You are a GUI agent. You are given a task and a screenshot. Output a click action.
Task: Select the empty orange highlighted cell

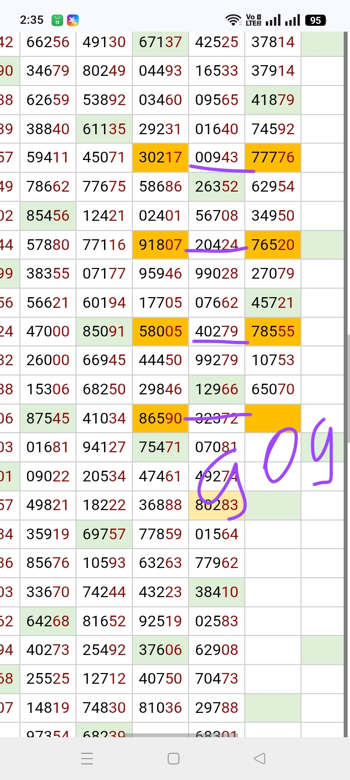(273, 418)
